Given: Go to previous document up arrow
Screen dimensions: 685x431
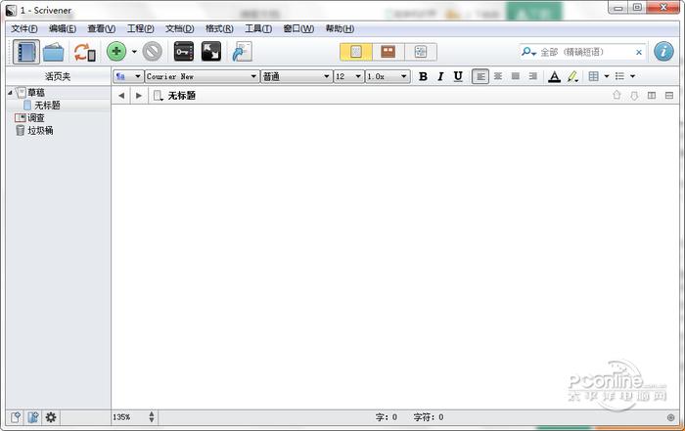Looking at the screenshot, I should pyautogui.click(x=616, y=95).
